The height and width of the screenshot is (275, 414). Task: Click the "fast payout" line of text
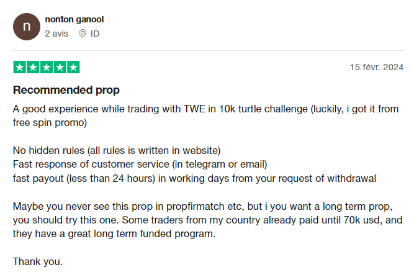[x=194, y=178]
